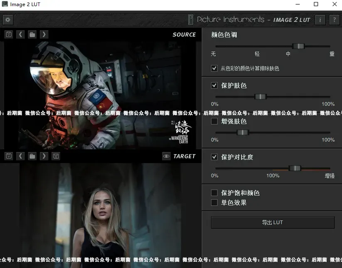Open folder to load source image
This screenshot has height=268, width=342.
tap(32, 34)
